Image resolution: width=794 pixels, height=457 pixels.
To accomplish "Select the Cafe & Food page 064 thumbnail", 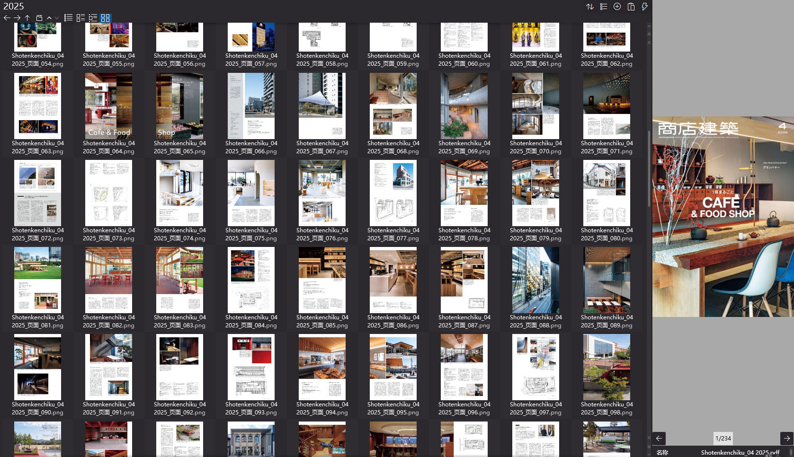I will (108, 106).
